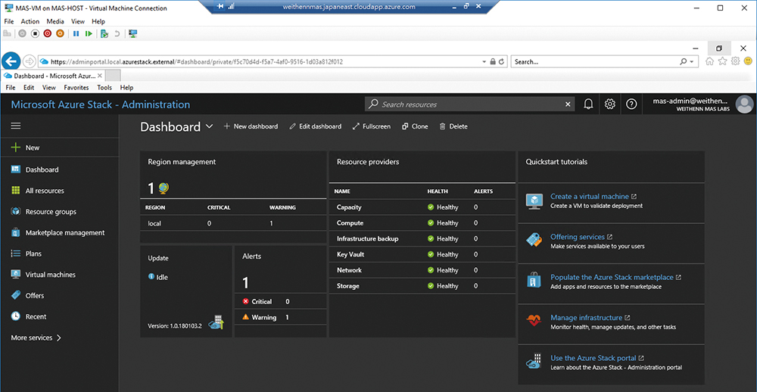Image resolution: width=757 pixels, height=392 pixels.
Task: Open the browser search provider dropdown
Action: tap(692, 62)
